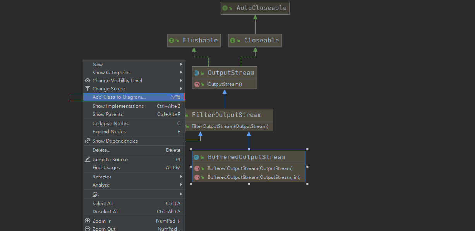
Task: Click the method icon beside BufferedOutputStream(OutputStream, int)
Action: (197, 177)
